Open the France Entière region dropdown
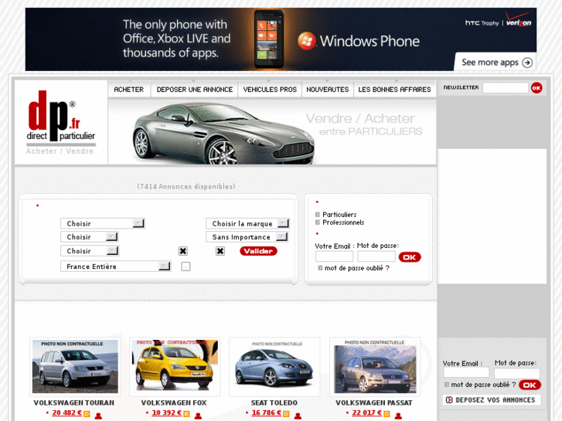This screenshot has width=562, height=421. [x=115, y=267]
